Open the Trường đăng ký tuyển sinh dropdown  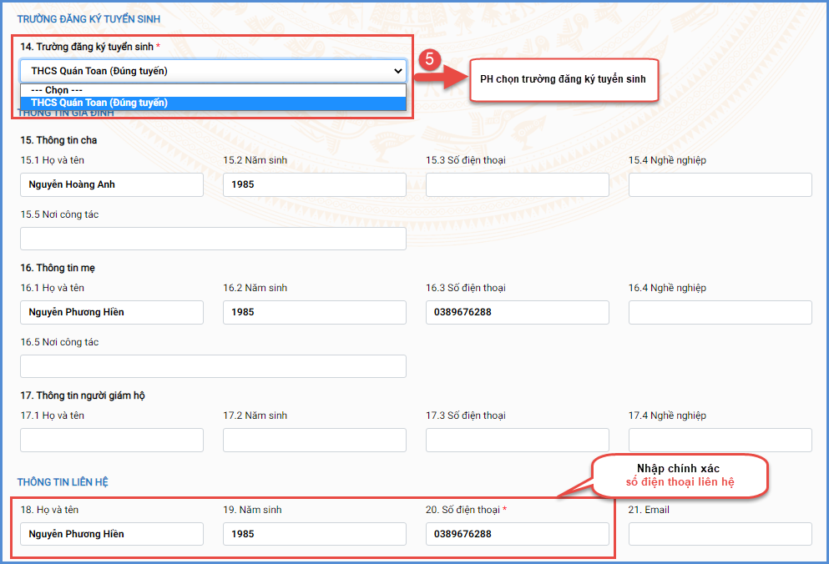pos(213,71)
